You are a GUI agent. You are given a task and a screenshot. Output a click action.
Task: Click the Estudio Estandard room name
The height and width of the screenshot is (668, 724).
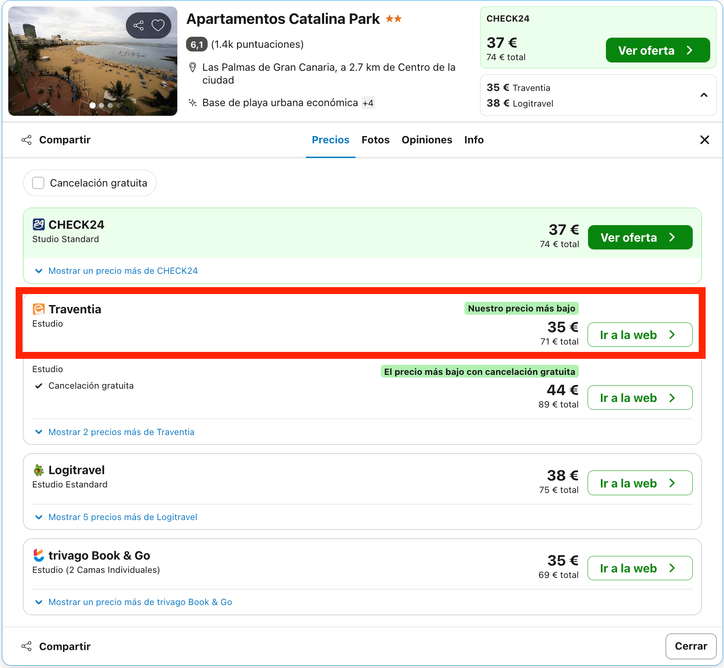click(70, 484)
